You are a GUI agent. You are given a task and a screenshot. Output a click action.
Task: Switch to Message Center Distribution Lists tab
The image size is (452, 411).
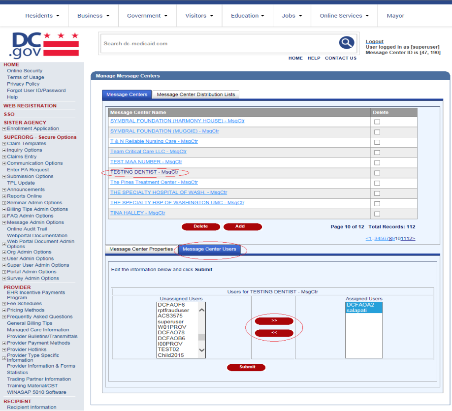coord(196,95)
